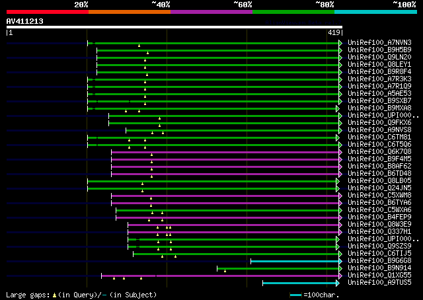Image resolution: width=423 pixels, height=300 pixels.
Task: Click the green ~80% identity legend segment
Action: [x=293, y=12]
